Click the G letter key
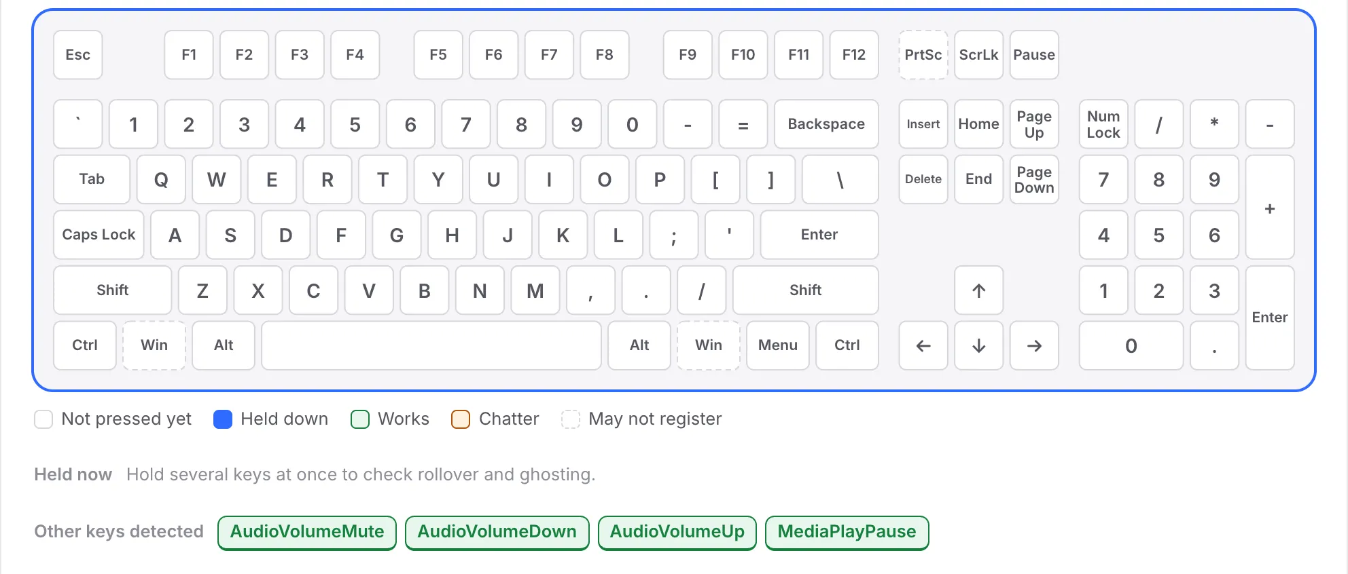 [x=397, y=235]
